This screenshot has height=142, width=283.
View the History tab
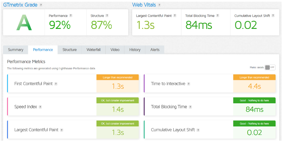[135, 50]
